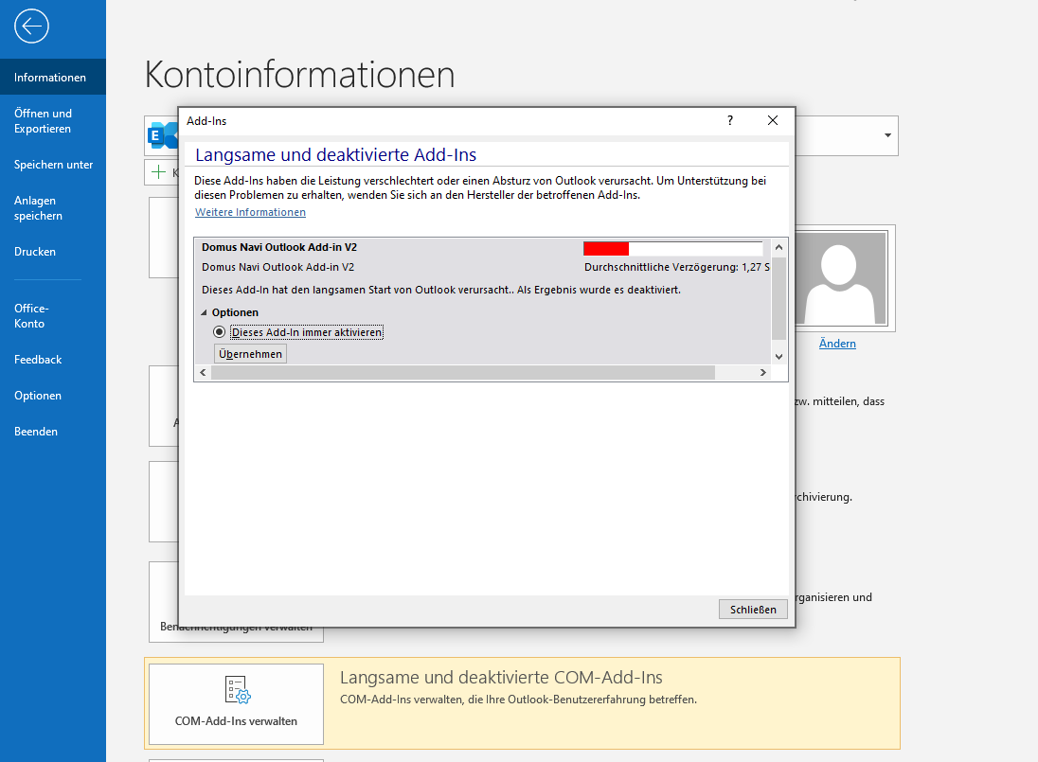The height and width of the screenshot is (762, 1038).
Task: Click the Ändern link under profile picture
Action: tap(837, 344)
